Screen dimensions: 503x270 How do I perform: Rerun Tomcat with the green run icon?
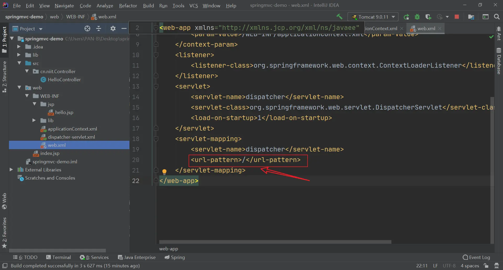[x=406, y=17]
